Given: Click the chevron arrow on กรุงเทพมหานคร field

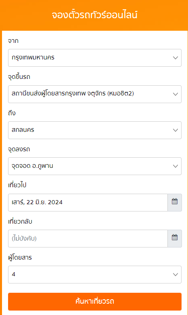Looking at the screenshot, I should click(175, 58).
